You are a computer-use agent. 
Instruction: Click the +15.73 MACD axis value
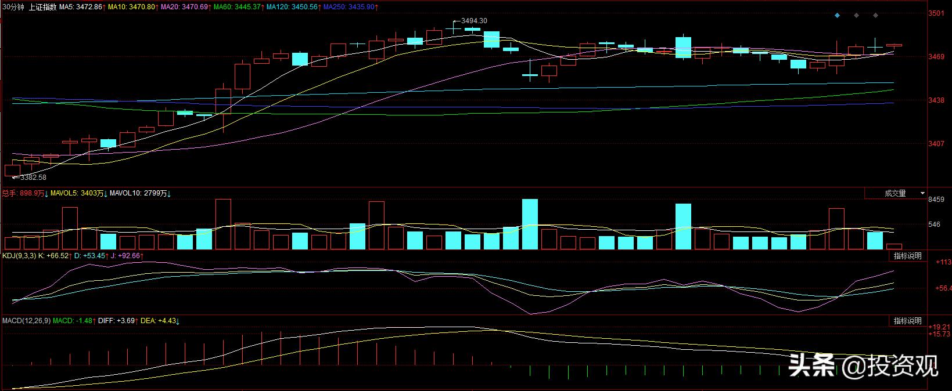940,334
